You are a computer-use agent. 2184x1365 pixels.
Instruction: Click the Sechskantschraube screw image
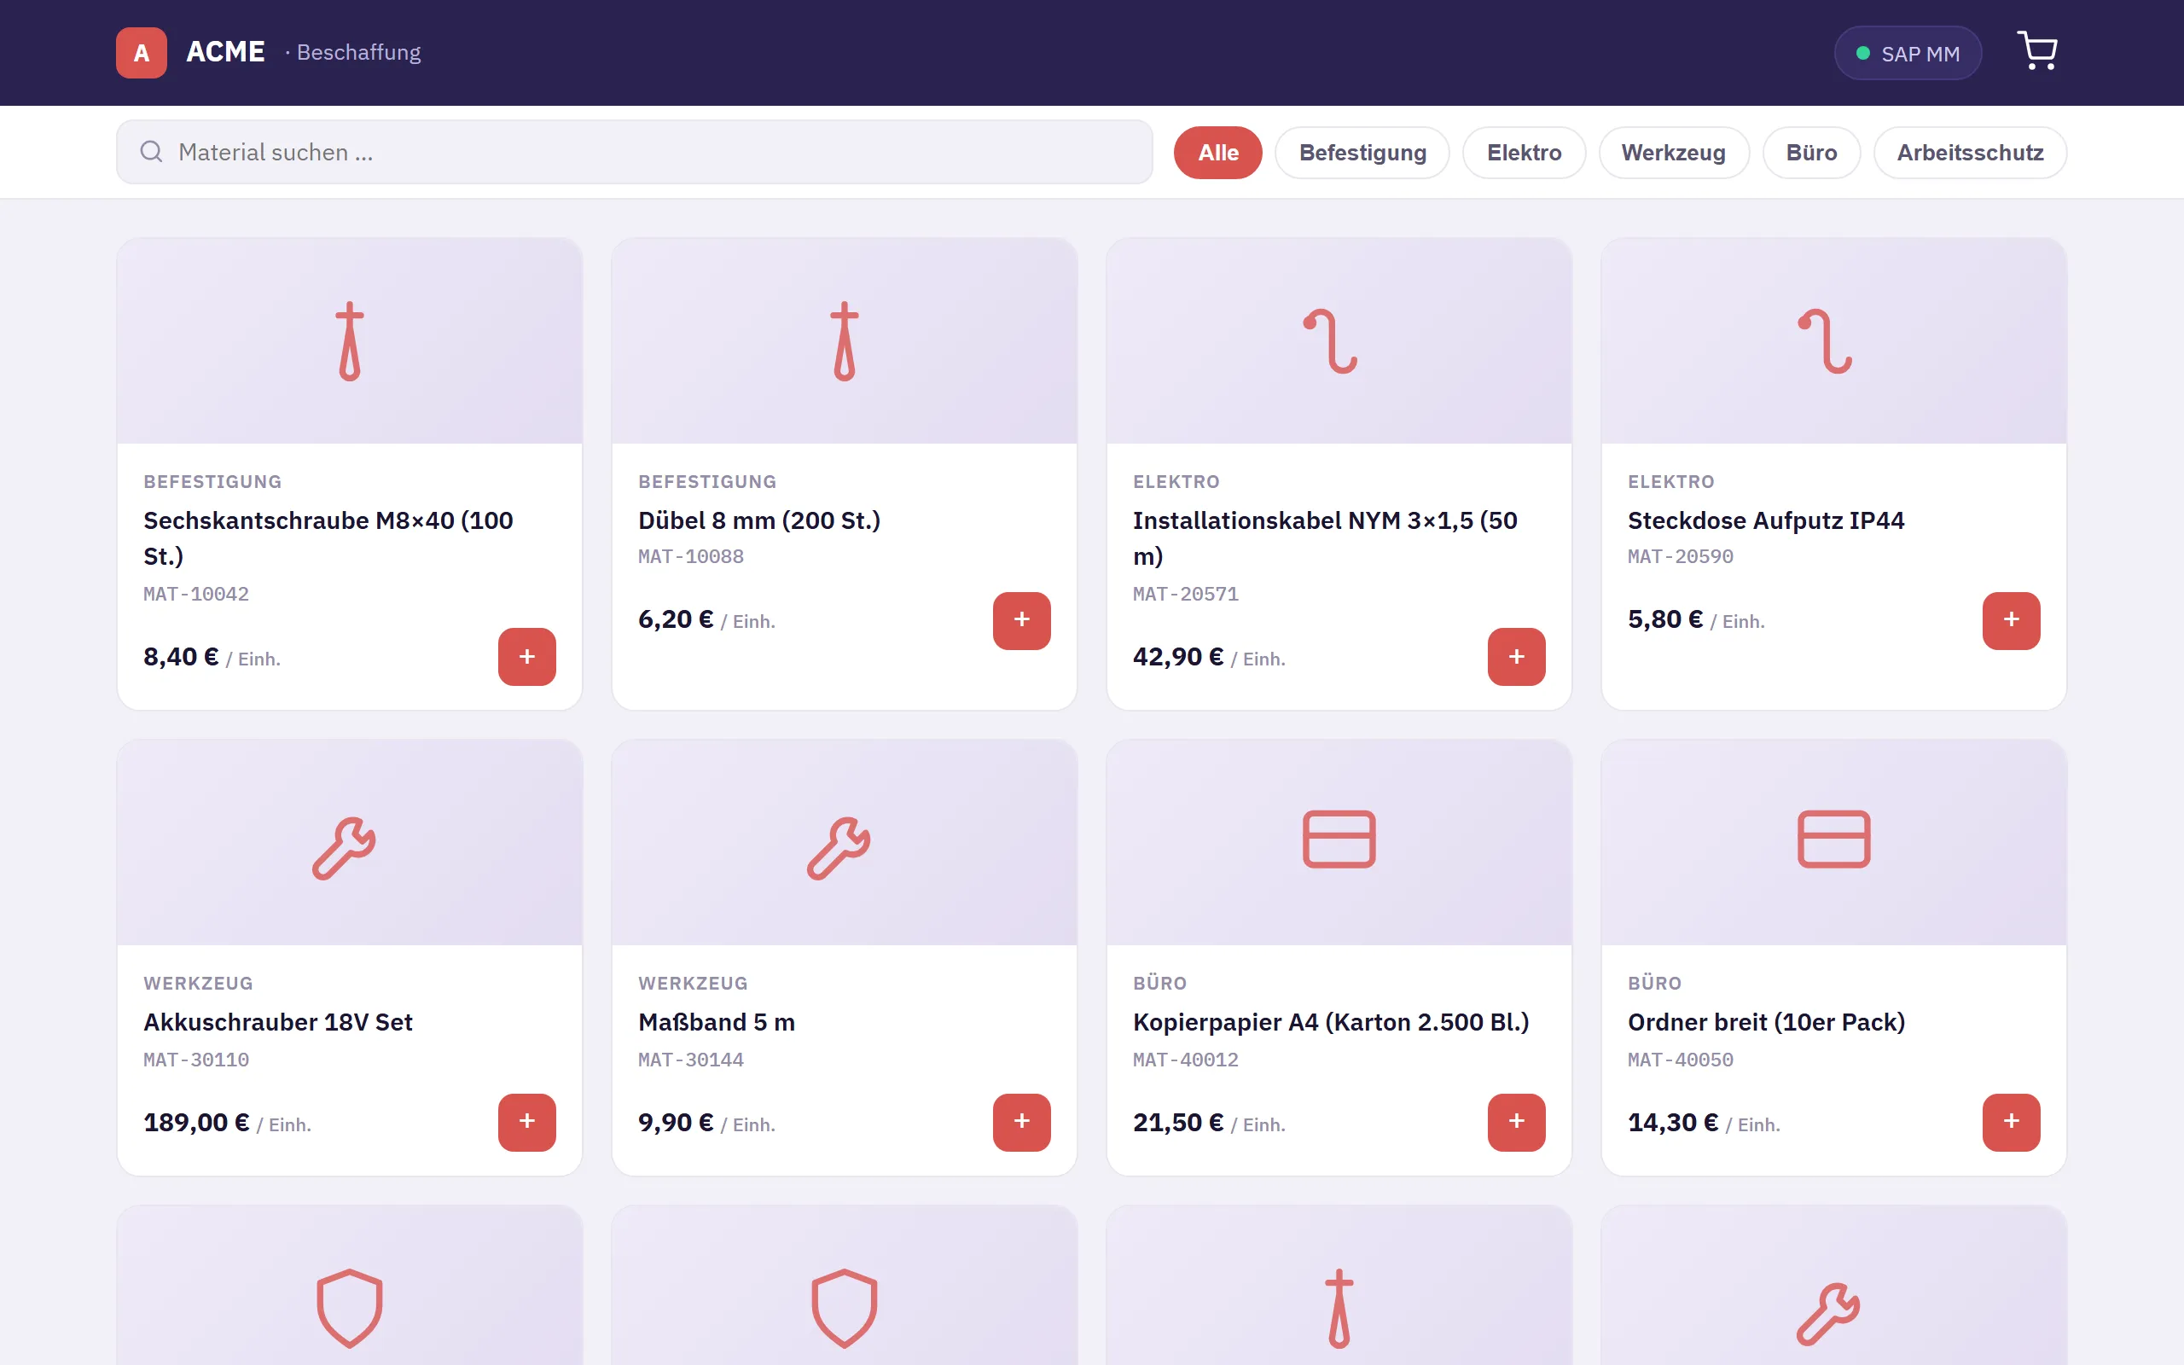point(349,341)
